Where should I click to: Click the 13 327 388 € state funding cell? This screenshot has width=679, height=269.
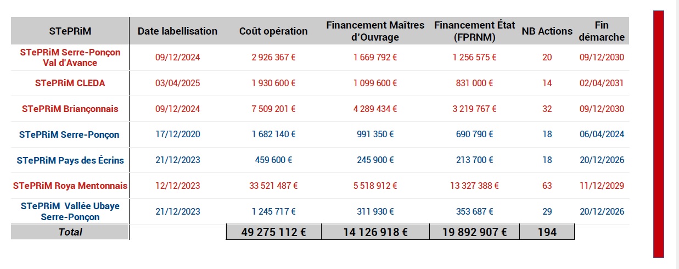pyautogui.click(x=474, y=186)
